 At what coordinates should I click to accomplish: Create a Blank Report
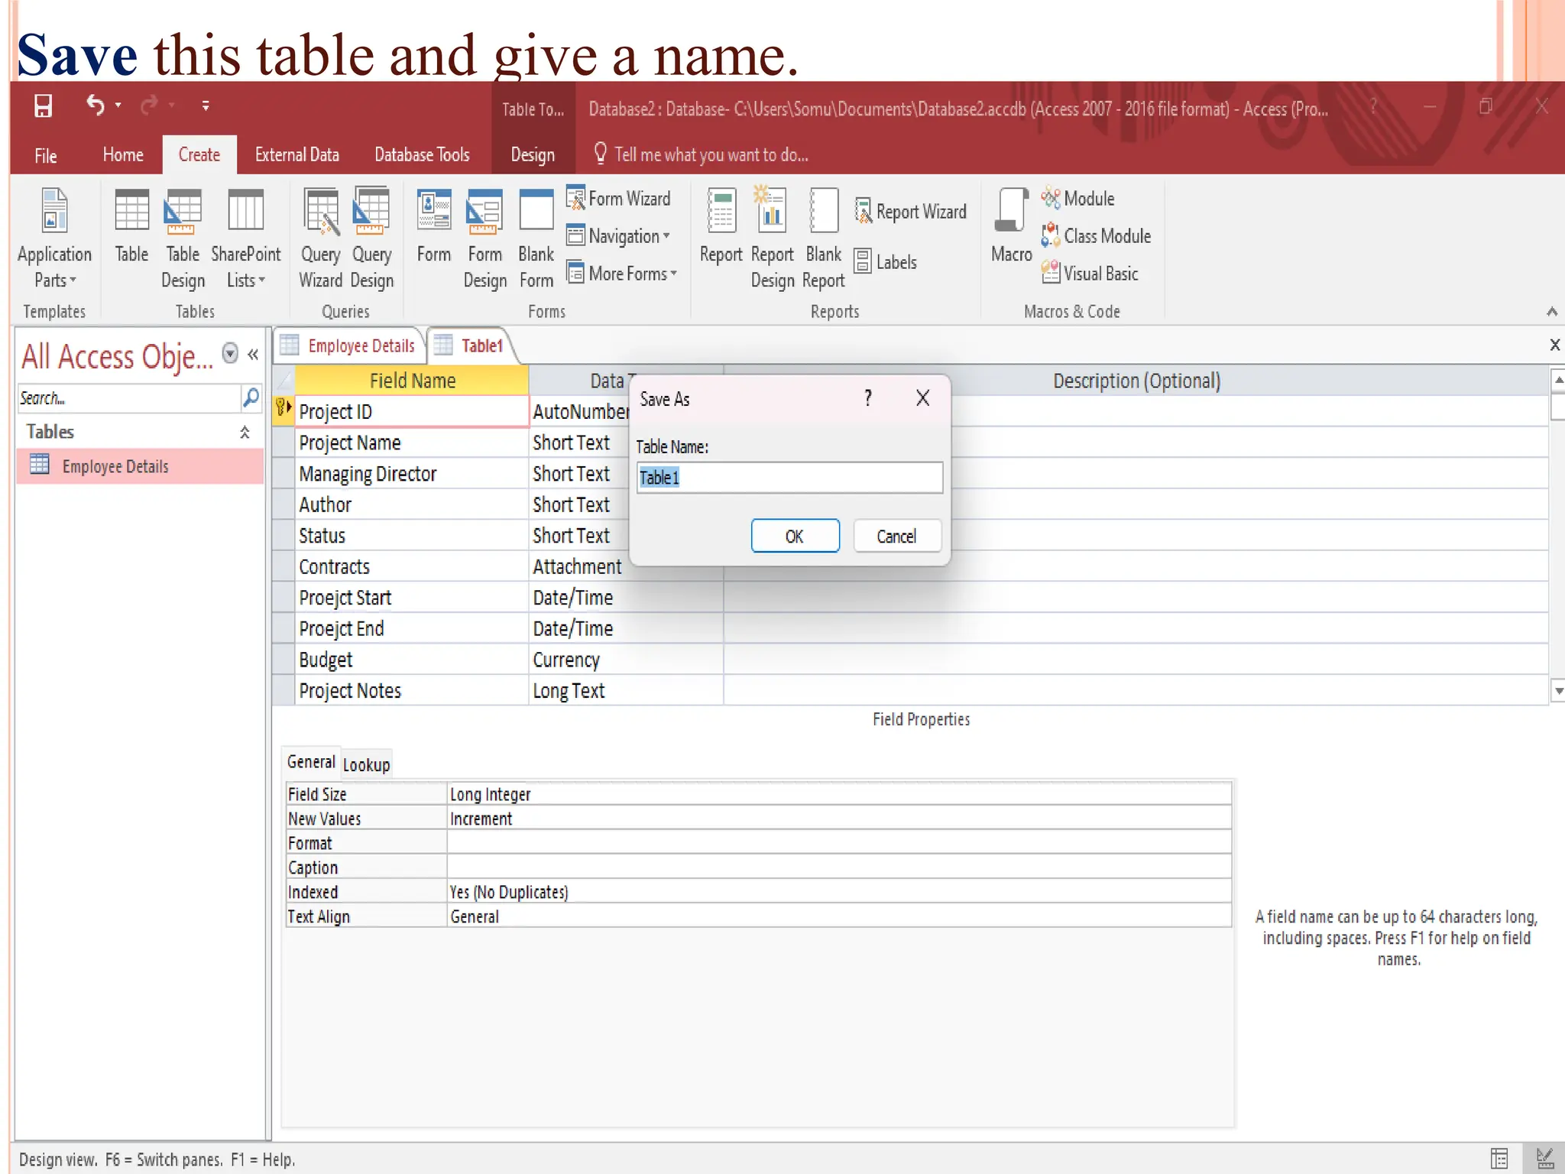coord(823,238)
